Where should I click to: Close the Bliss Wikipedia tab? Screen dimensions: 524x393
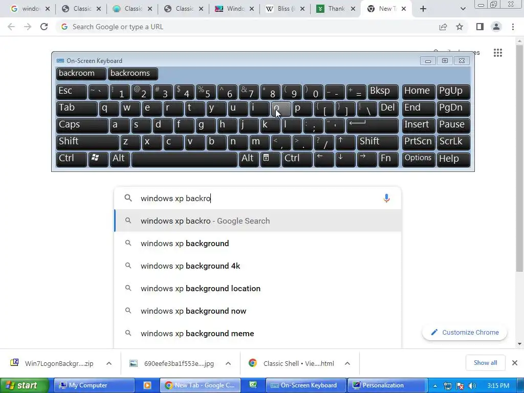coord(302,9)
